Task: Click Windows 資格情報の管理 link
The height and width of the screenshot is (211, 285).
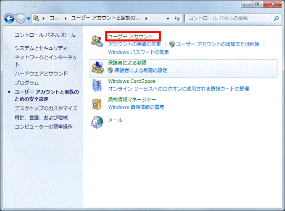Action: coord(136,107)
